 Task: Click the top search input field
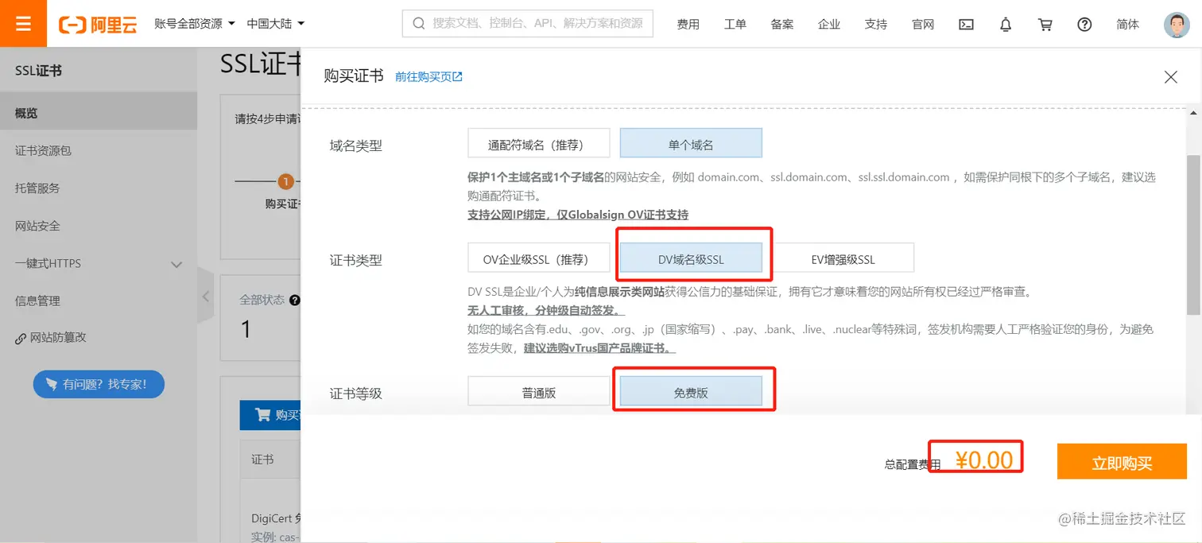528,24
